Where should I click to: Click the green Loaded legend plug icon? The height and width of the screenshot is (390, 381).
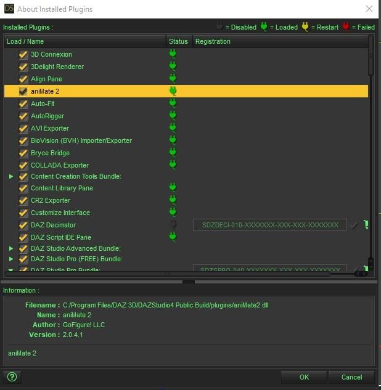pyautogui.click(x=264, y=26)
